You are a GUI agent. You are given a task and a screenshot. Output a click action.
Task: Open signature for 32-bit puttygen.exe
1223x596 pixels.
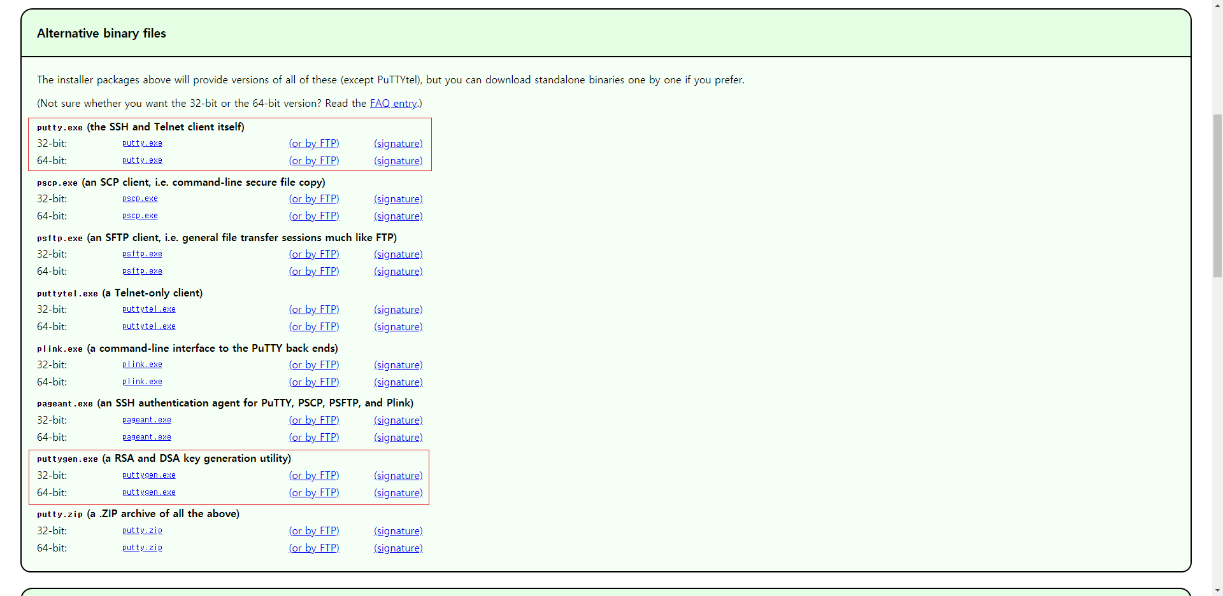tap(398, 475)
